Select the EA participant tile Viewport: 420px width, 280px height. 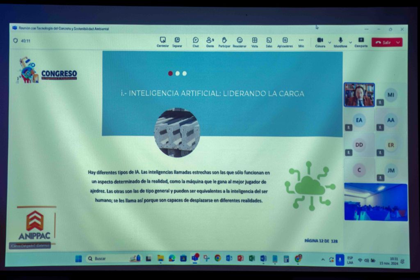coord(359,120)
